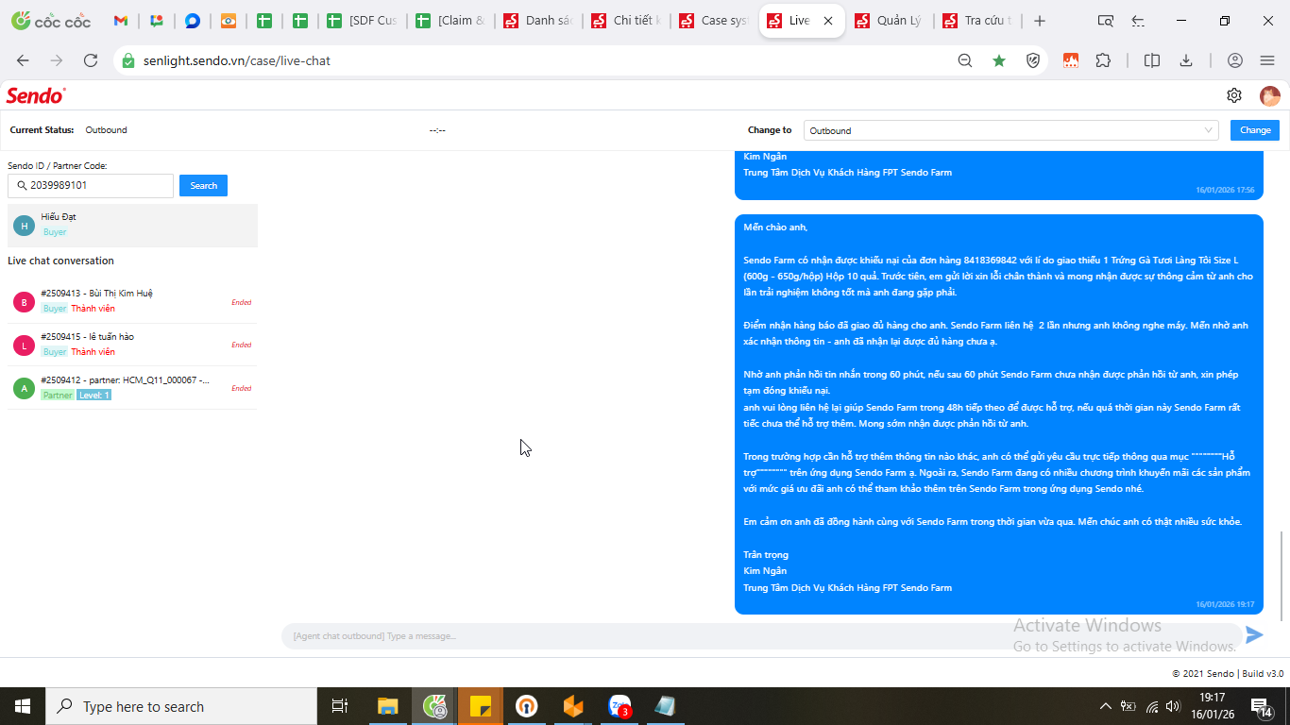
Task: Click the browser back arrow
Action: [x=23, y=60]
